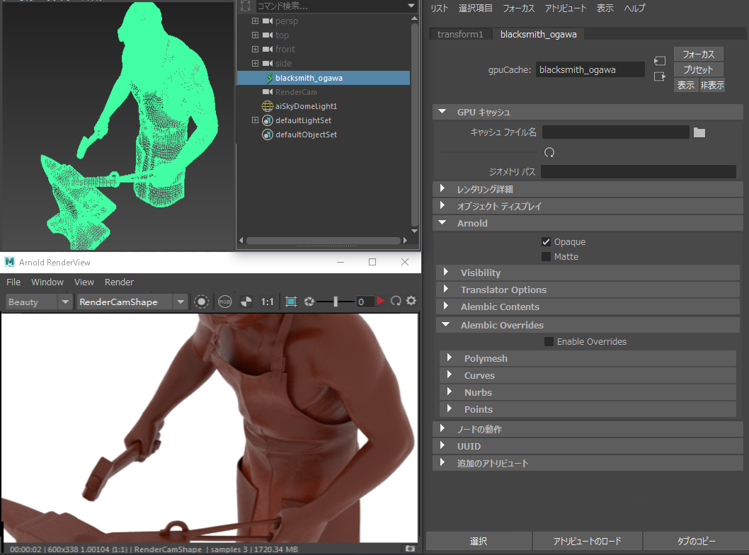749x555 pixels.
Task: Click the camera aperture exposure icon
Action: click(309, 302)
